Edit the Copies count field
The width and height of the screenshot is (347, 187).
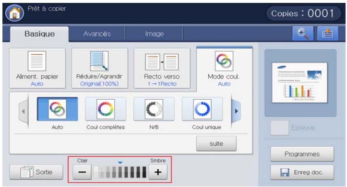click(x=304, y=13)
